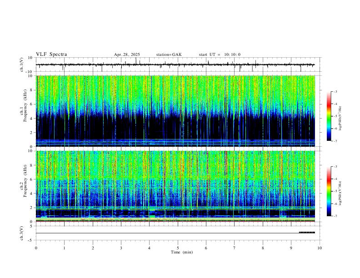Click the log(PSD) label beside ch.1 colorbar

point(340,118)
